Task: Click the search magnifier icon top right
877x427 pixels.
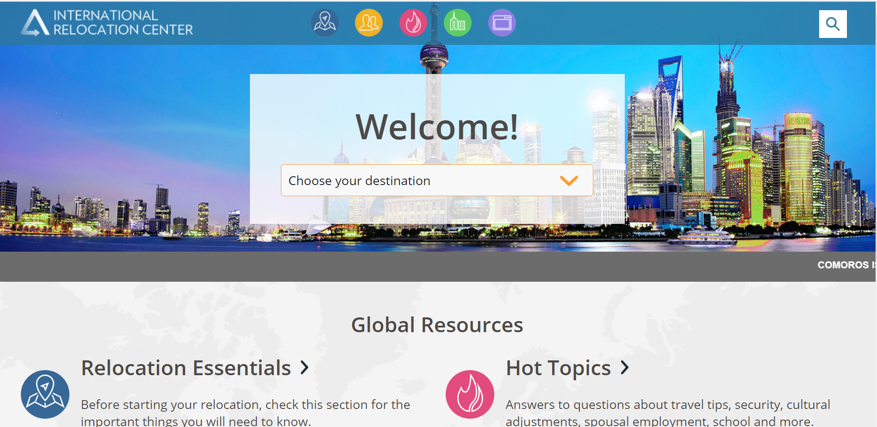Action: coord(833,23)
